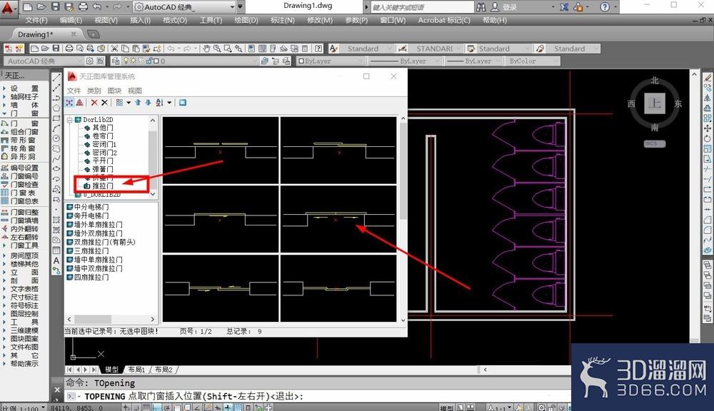Click the command line input field
714x411 pixels.
[318, 397]
